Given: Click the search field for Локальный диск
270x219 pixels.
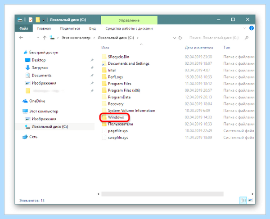Looking at the screenshot, I should tap(214, 38).
